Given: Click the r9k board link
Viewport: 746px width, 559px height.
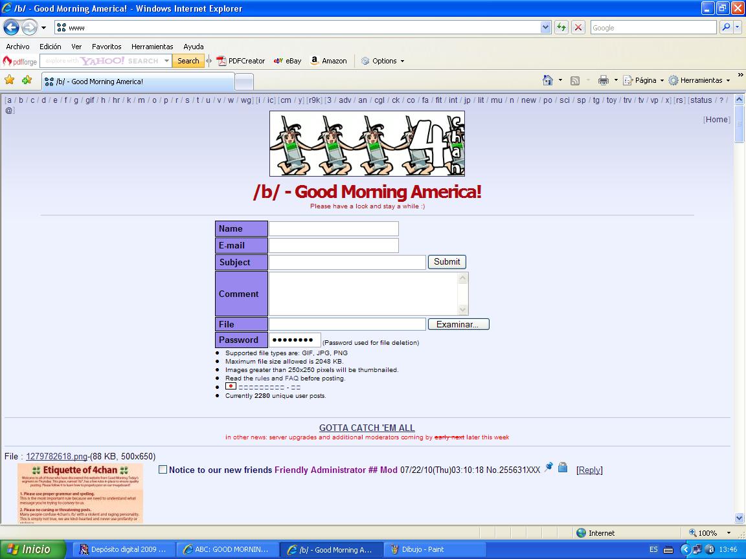Looking at the screenshot, I should click(x=315, y=100).
